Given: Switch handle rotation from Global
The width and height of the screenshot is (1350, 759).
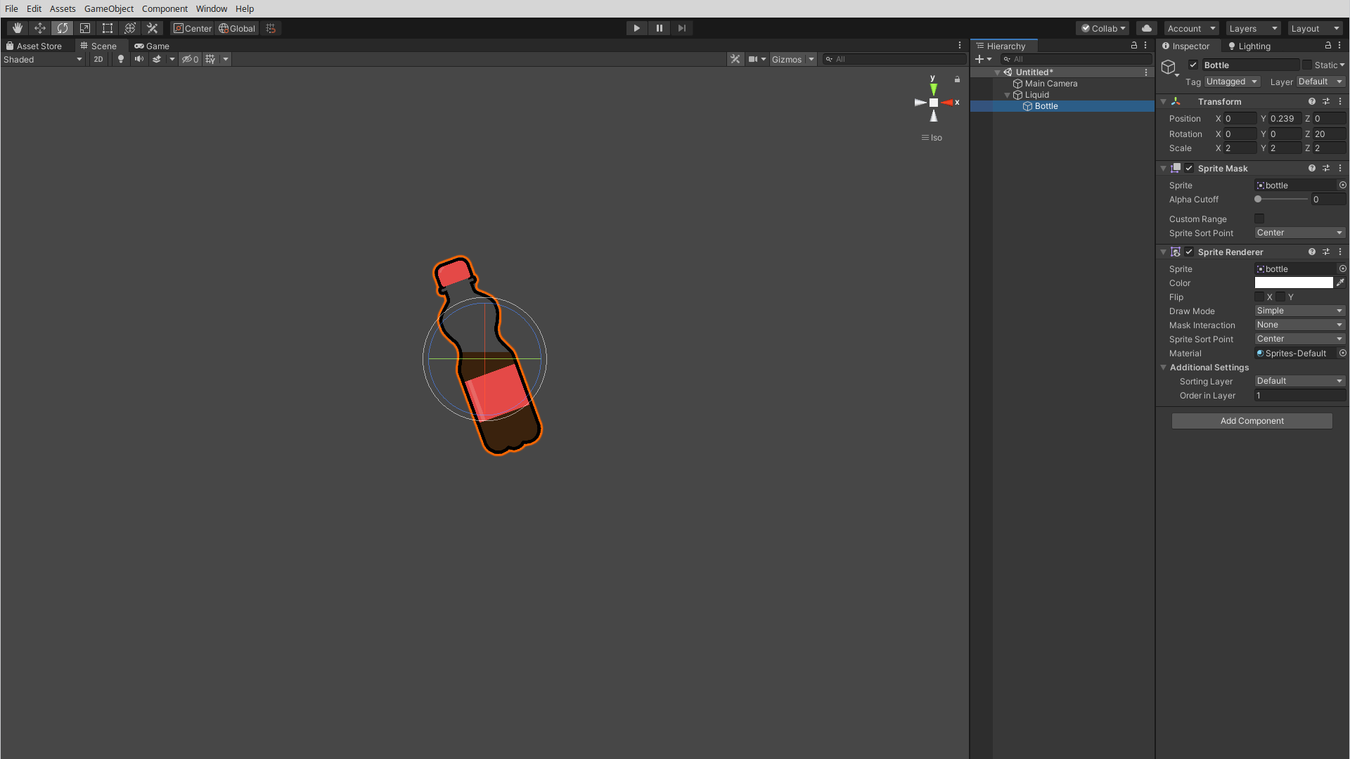Looking at the screenshot, I should [237, 28].
